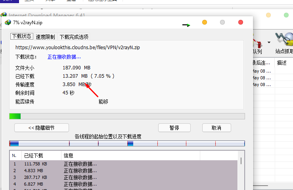Open the 下载完成选项 tab
293x190 pixels.
(x=74, y=37)
